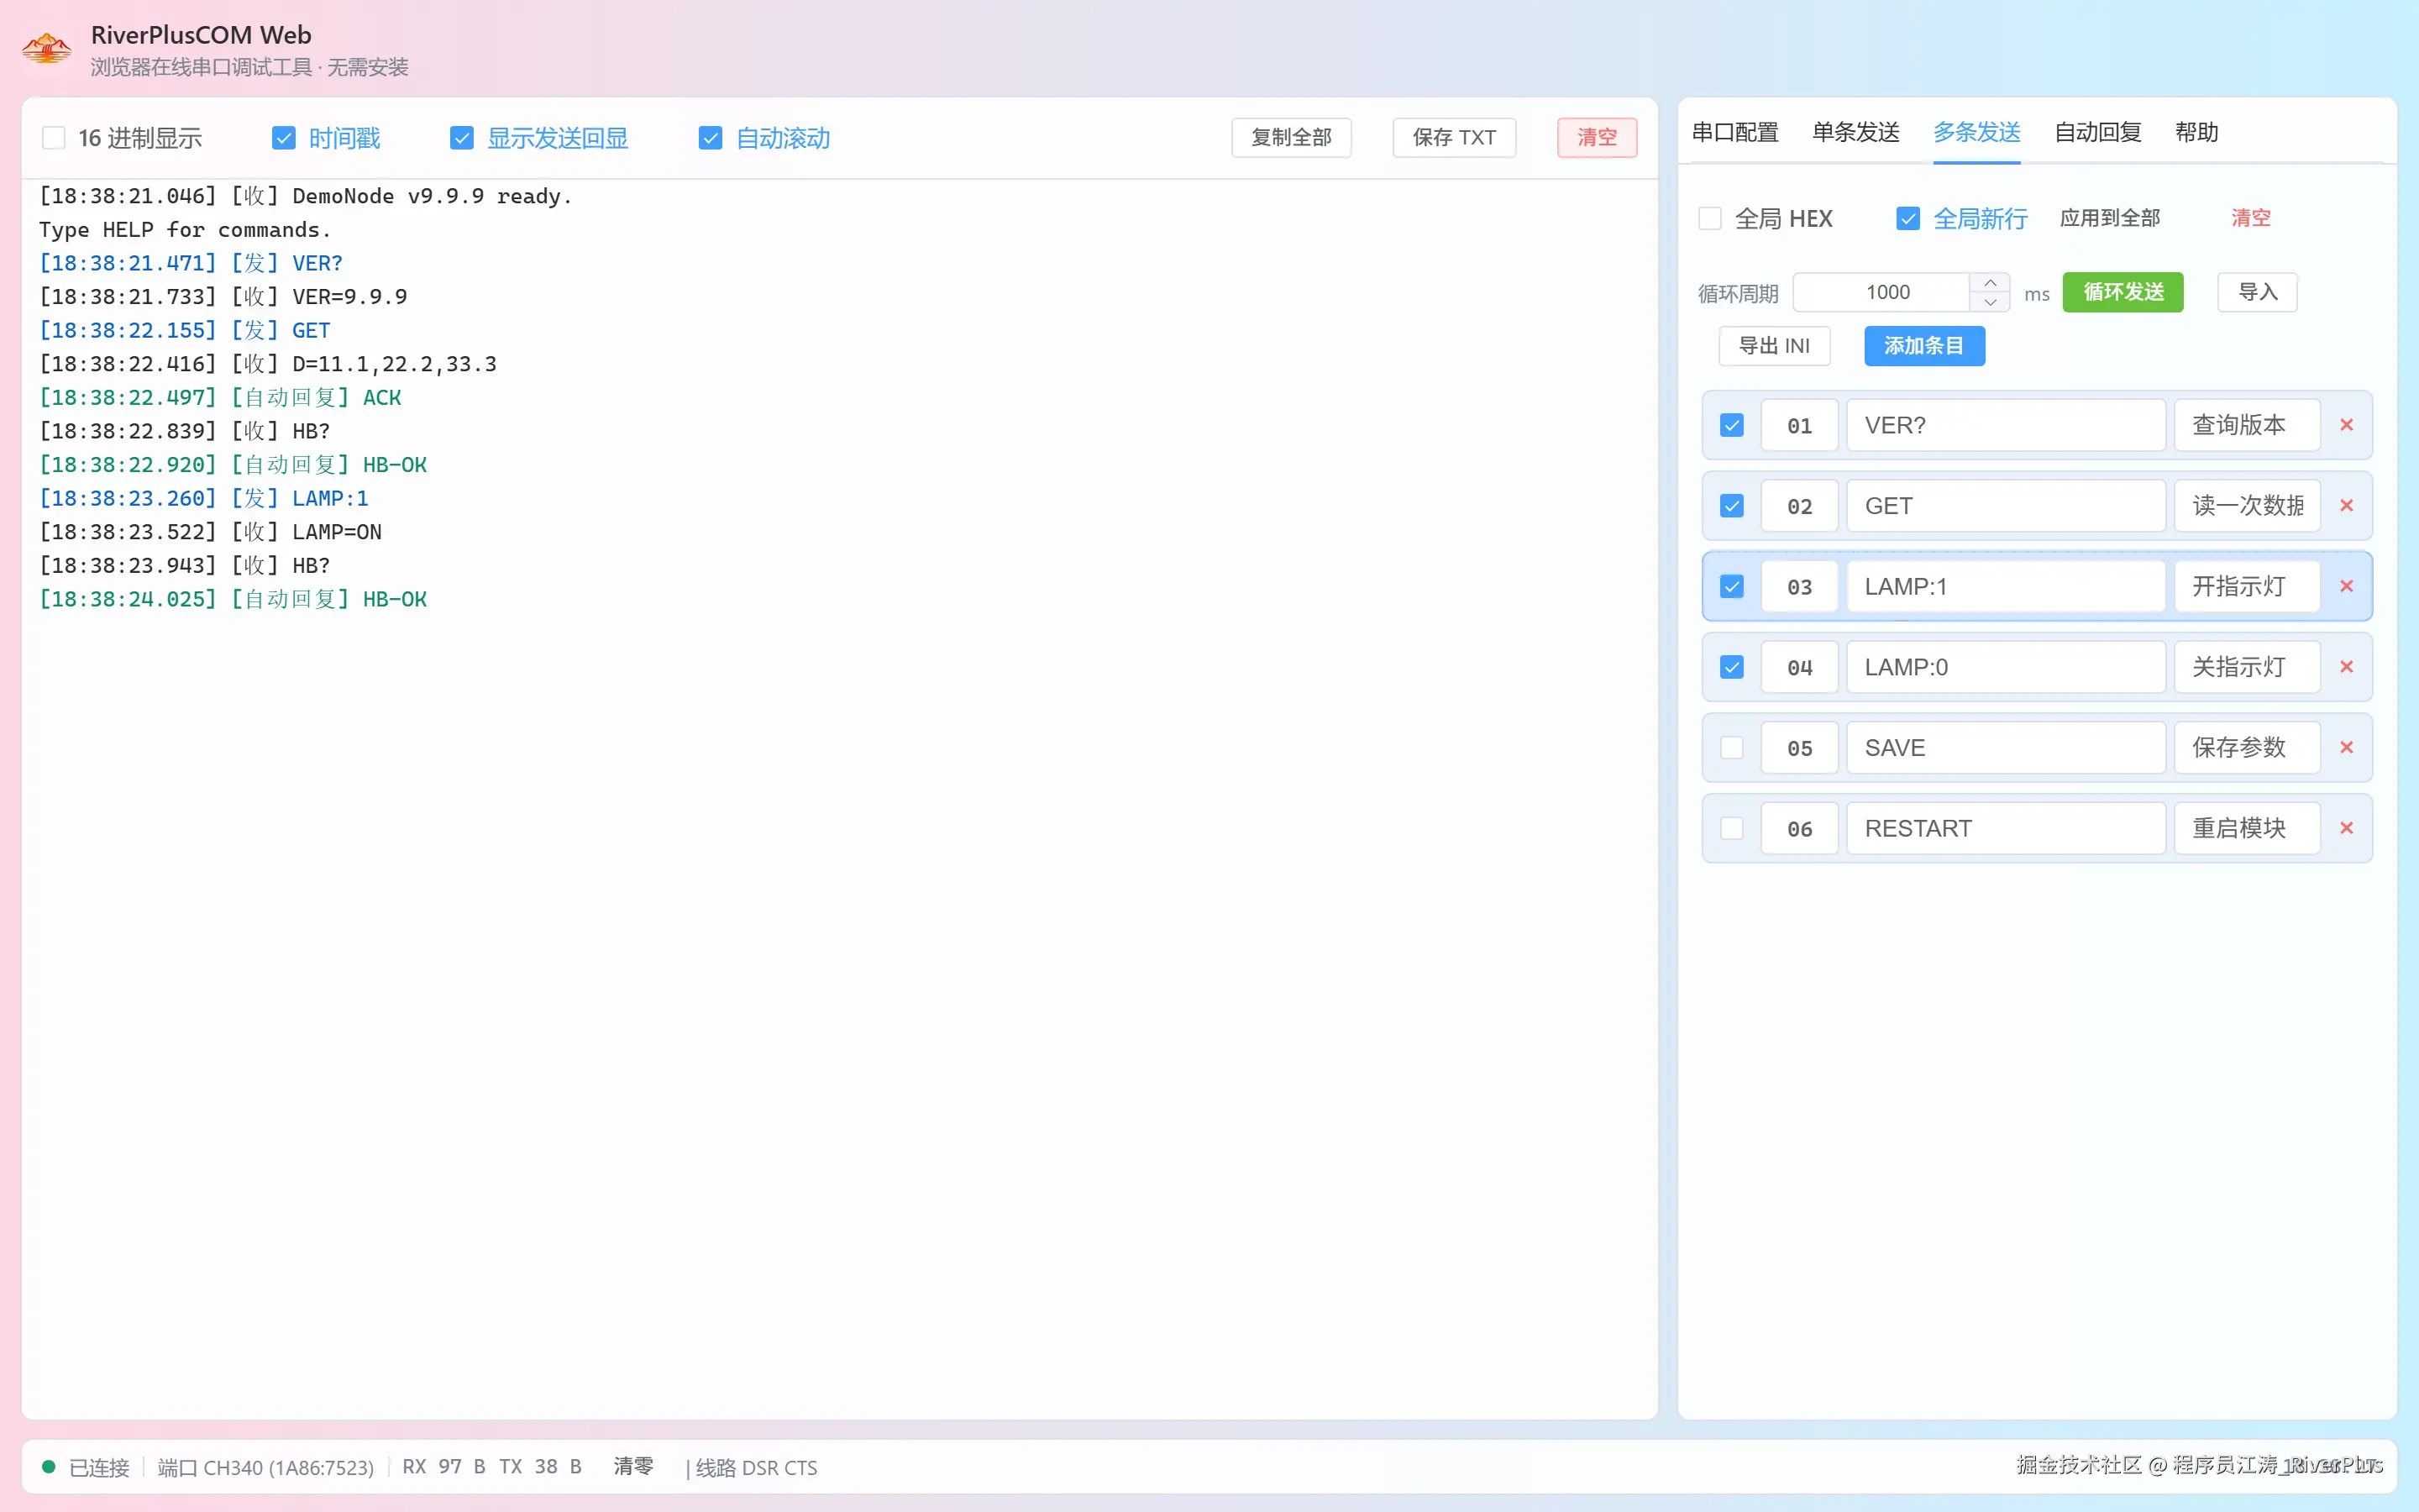Click 保存 TXT button

point(1453,138)
